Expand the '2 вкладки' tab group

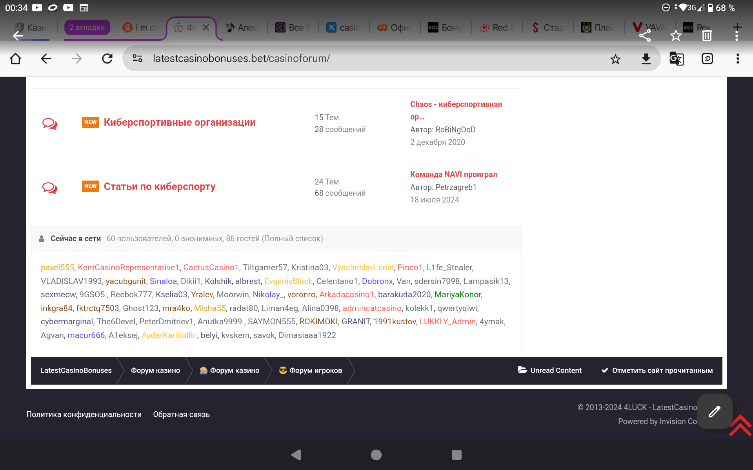pos(87,27)
